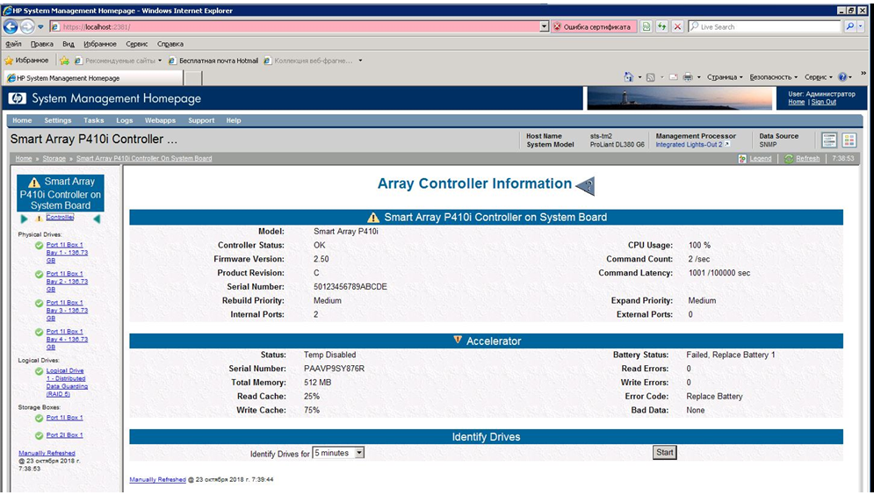
Task: Click the Бесплатная почта Hotmail favorites link
Action: tap(213, 61)
